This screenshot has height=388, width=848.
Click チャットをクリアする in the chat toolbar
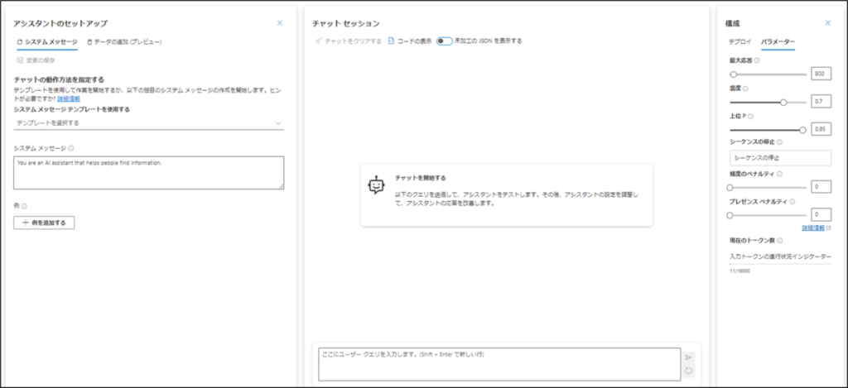[349, 41]
